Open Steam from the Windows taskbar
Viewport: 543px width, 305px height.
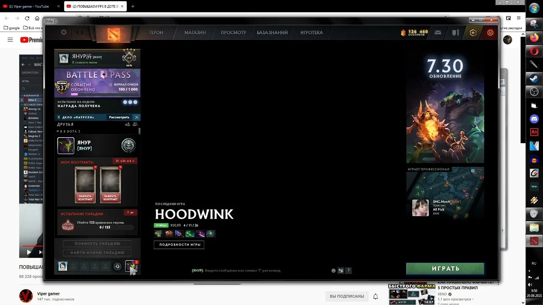(x=534, y=78)
